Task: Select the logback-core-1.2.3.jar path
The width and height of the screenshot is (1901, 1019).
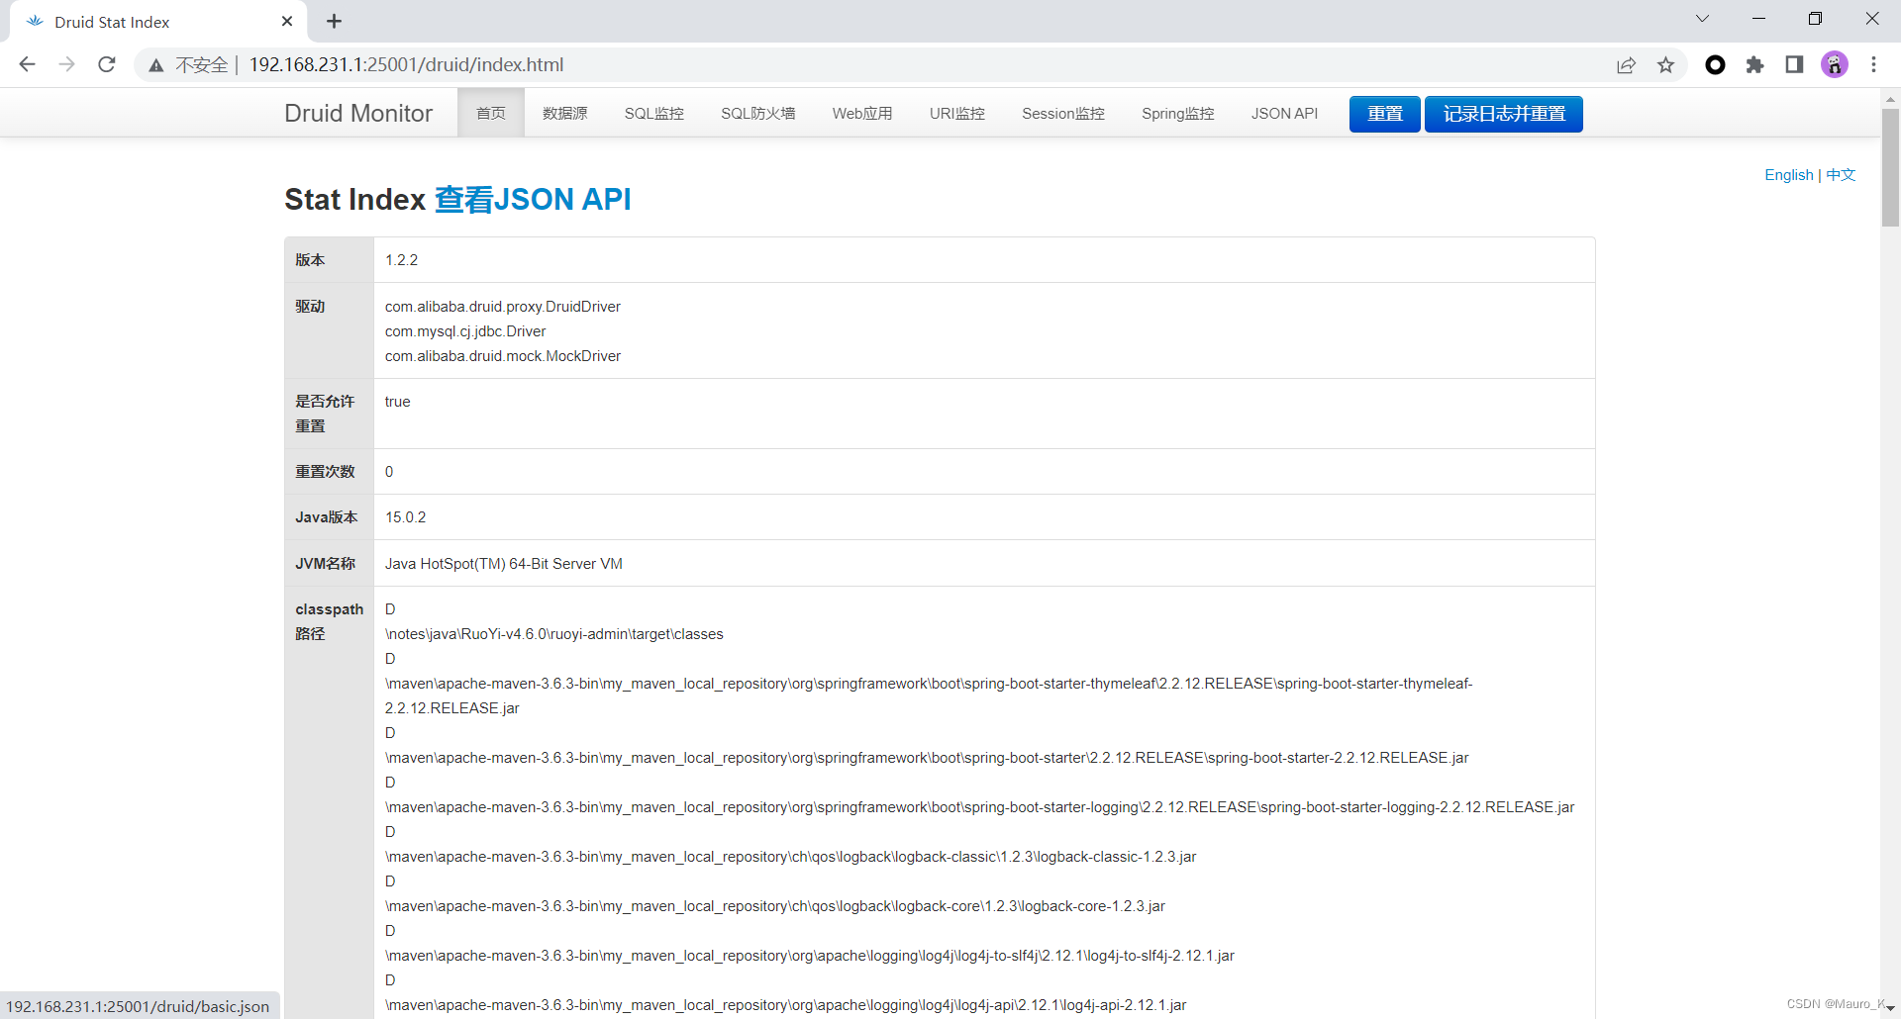Action: pos(775,906)
